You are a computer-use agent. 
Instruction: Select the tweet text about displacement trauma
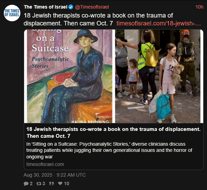[x=98, y=20]
